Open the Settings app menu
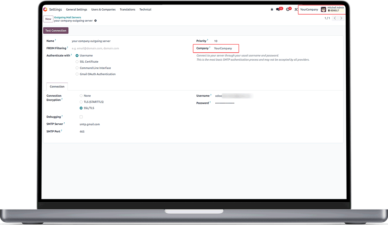This screenshot has height=225, width=388. pos(56,10)
